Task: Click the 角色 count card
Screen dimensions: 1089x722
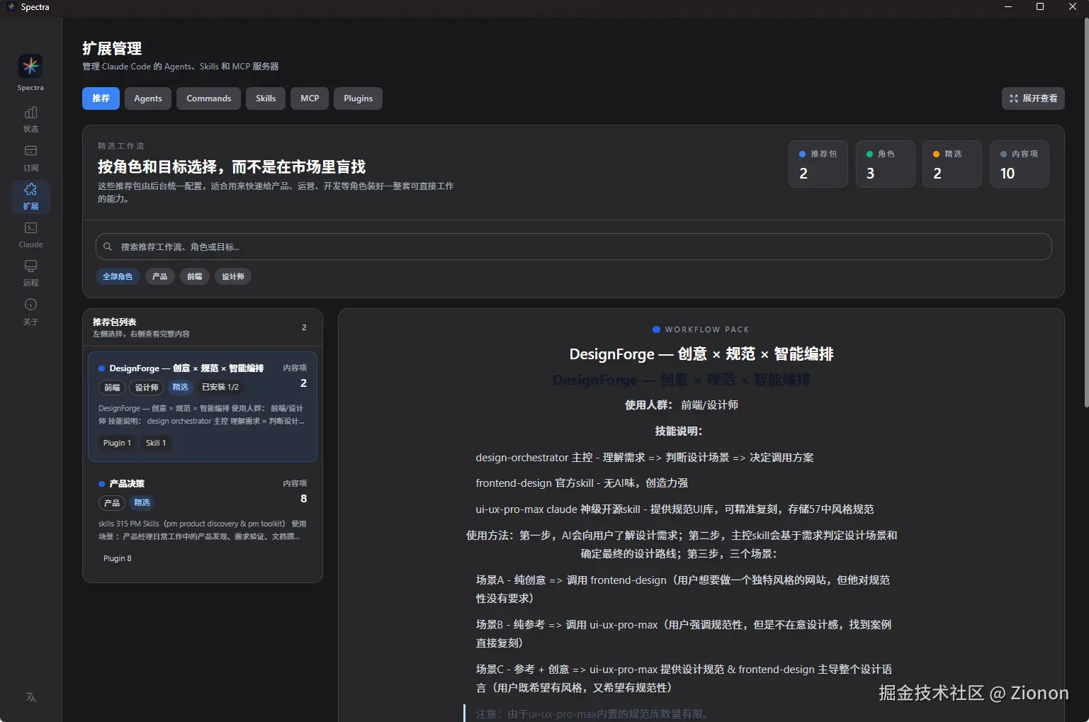Action: 886,164
